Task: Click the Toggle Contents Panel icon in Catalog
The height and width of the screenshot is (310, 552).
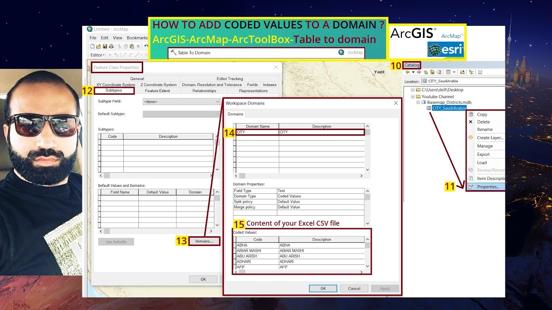Action: [471, 72]
